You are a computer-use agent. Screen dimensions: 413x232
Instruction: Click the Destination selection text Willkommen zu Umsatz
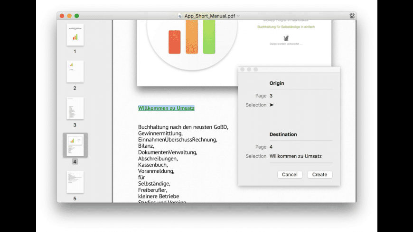pyautogui.click(x=296, y=156)
